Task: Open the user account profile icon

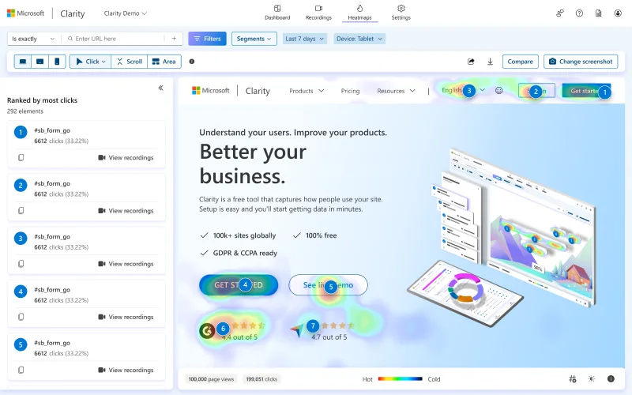Action: 618,13
